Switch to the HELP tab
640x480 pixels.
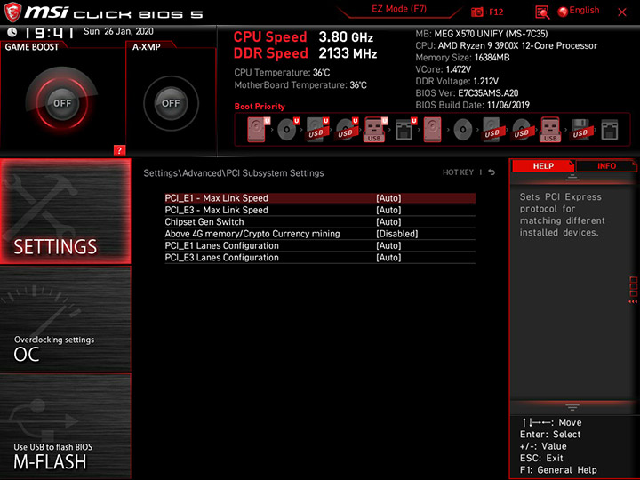tap(543, 165)
